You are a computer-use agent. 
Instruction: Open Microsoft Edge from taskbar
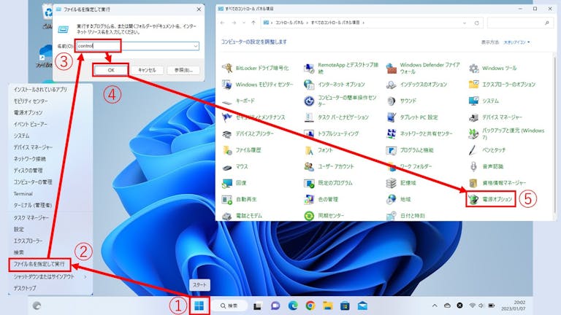[293, 306]
